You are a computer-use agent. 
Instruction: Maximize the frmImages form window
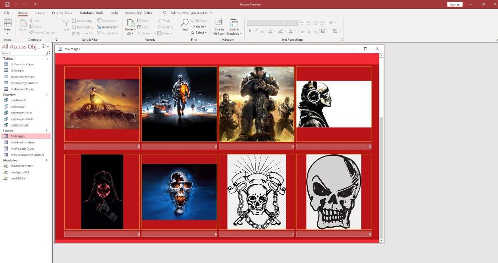(365, 49)
